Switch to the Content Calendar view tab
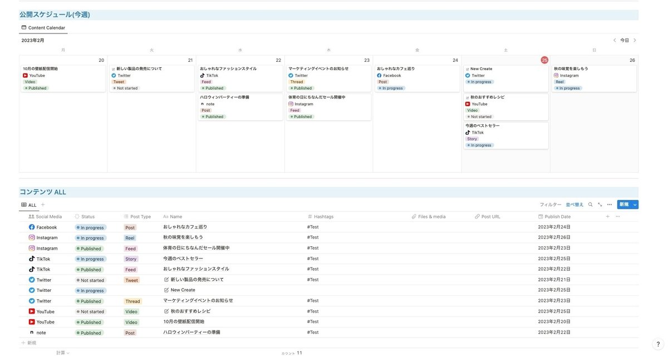Screen dimensions: 668x356 point(43,26)
